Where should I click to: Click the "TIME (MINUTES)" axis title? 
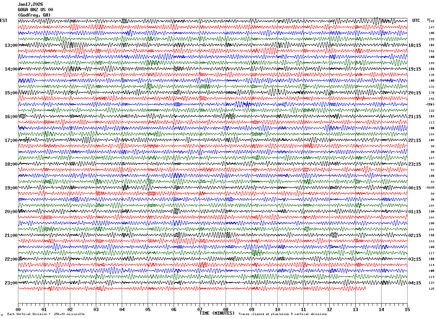217,313
